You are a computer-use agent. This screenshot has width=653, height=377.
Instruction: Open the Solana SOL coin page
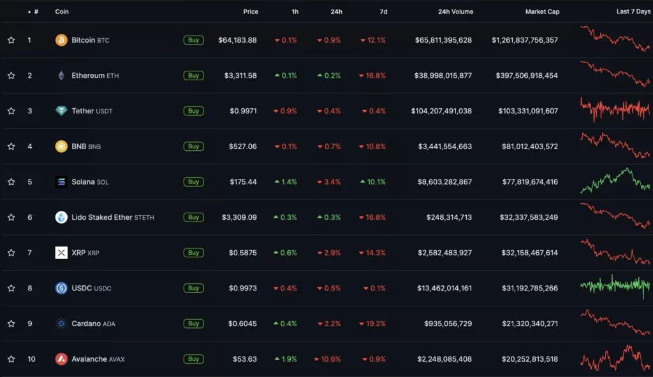click(x=90, y=182)
